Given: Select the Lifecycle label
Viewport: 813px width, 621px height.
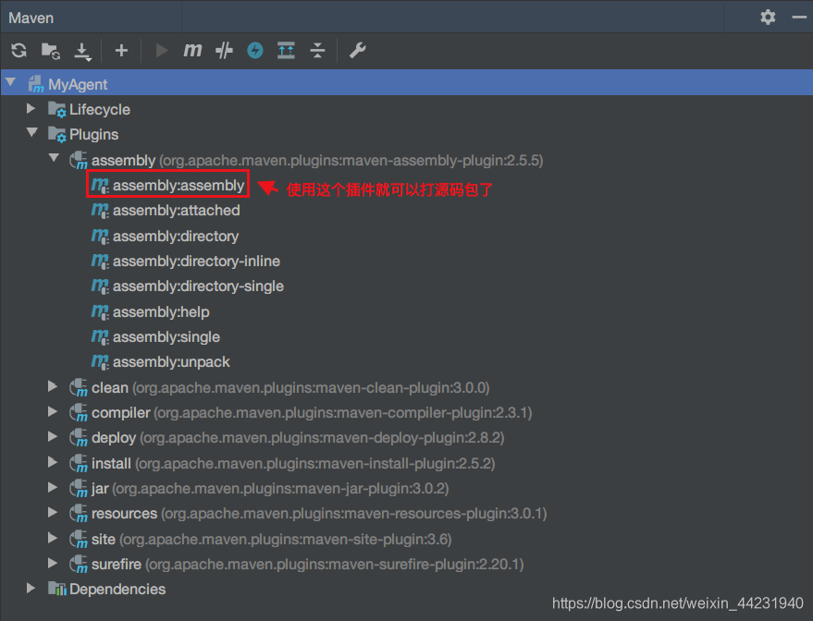Looking at the screenshot, I should [x=100, y=110].
